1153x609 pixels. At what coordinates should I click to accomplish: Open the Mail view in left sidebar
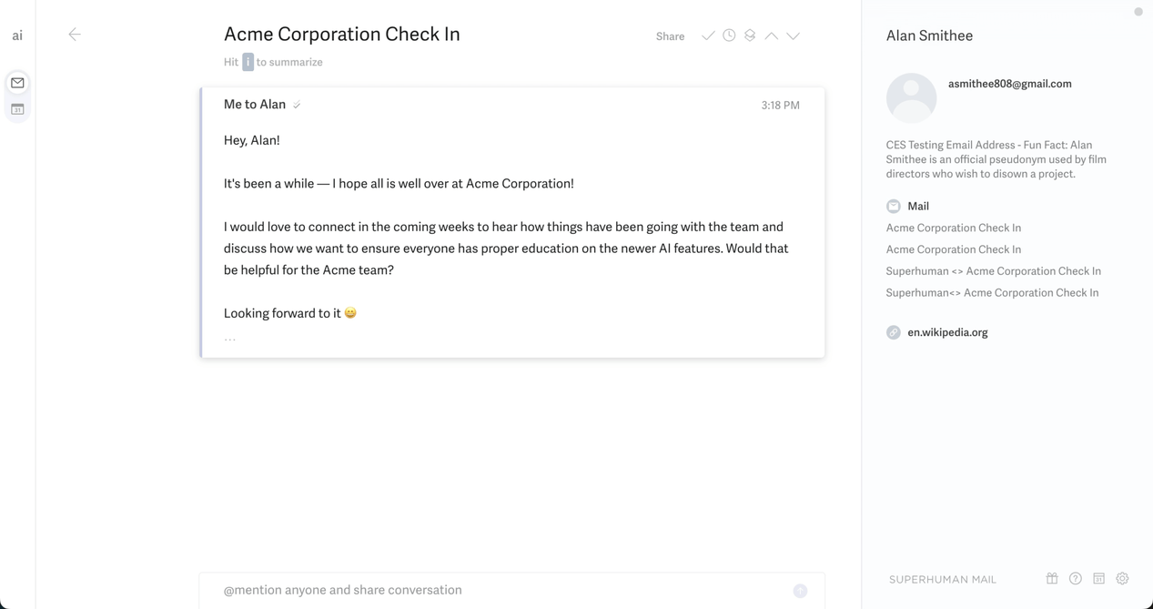point(17,83)
